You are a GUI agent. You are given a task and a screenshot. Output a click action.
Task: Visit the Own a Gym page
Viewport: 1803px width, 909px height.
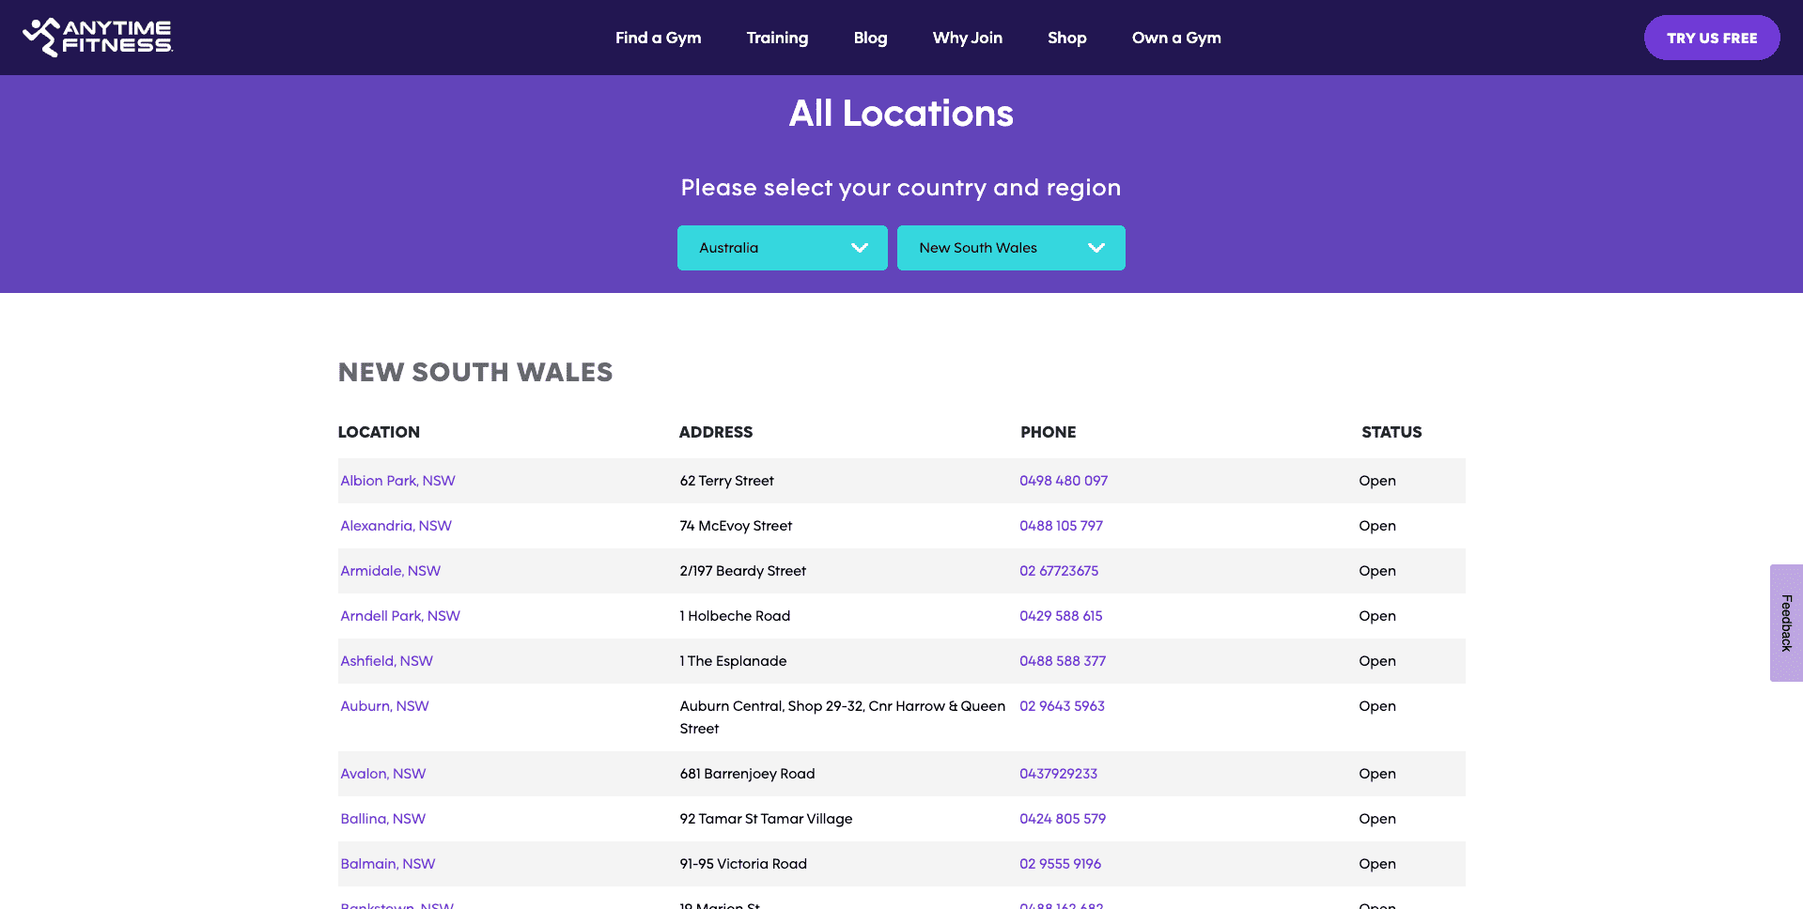point(1176,38)
